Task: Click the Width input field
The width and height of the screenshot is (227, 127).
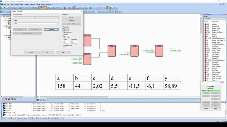Action: [x=66, y=42]
